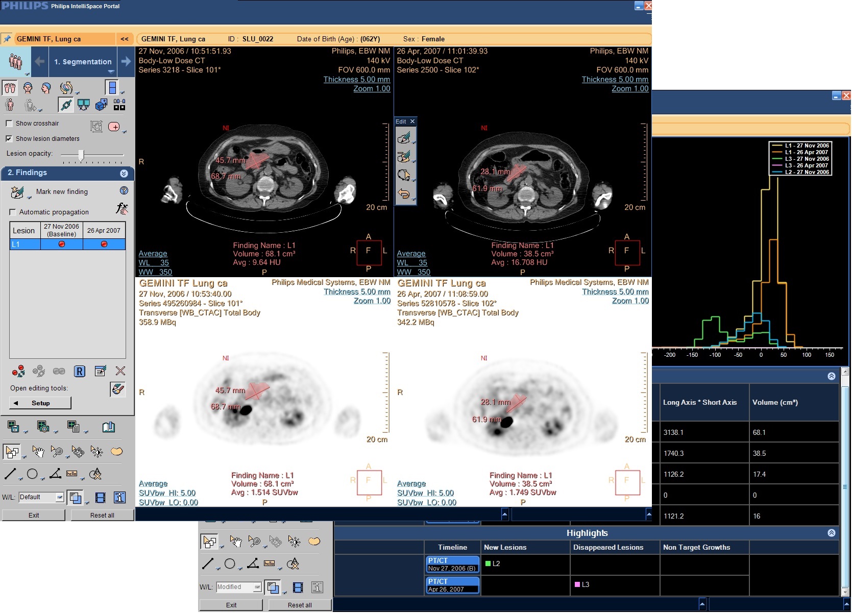This screenshot has height=613, width=852.
Task: Collapse the 2. Findings panel
Action: tap(124, 174)
